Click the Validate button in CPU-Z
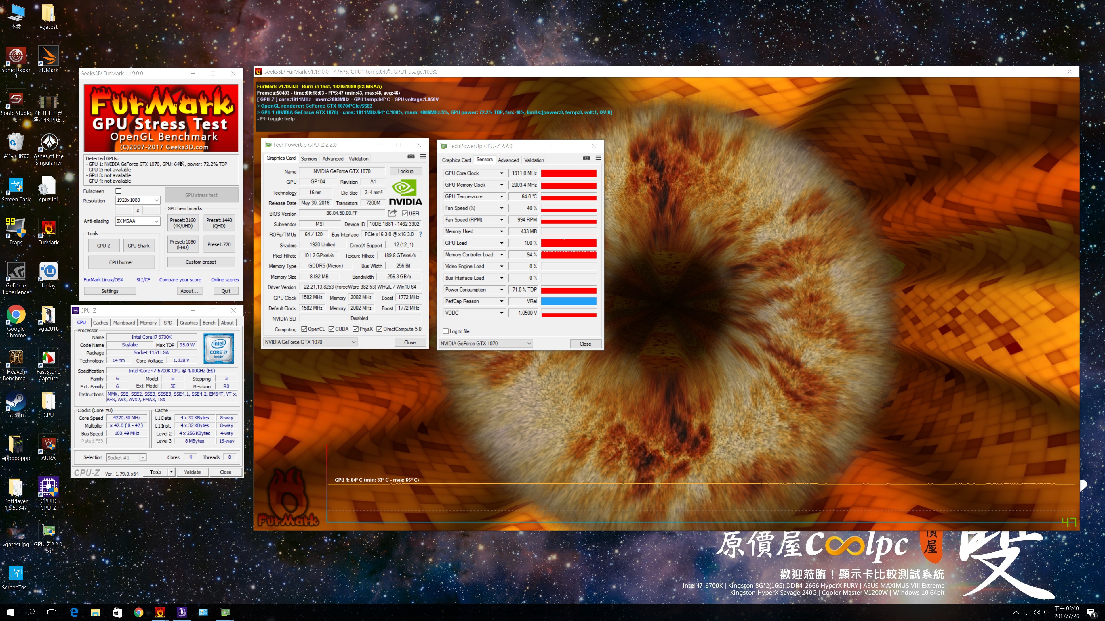Screen dimensions: 1105x621 192,472
